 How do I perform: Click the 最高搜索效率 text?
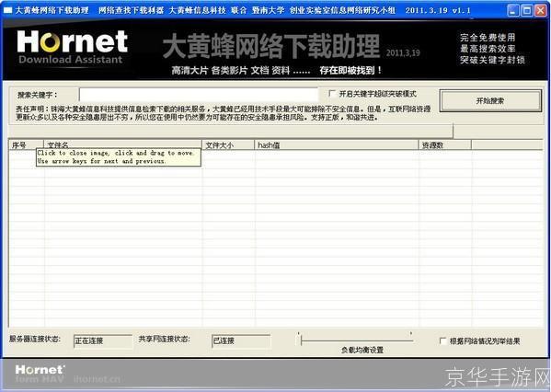coord(488,49)
